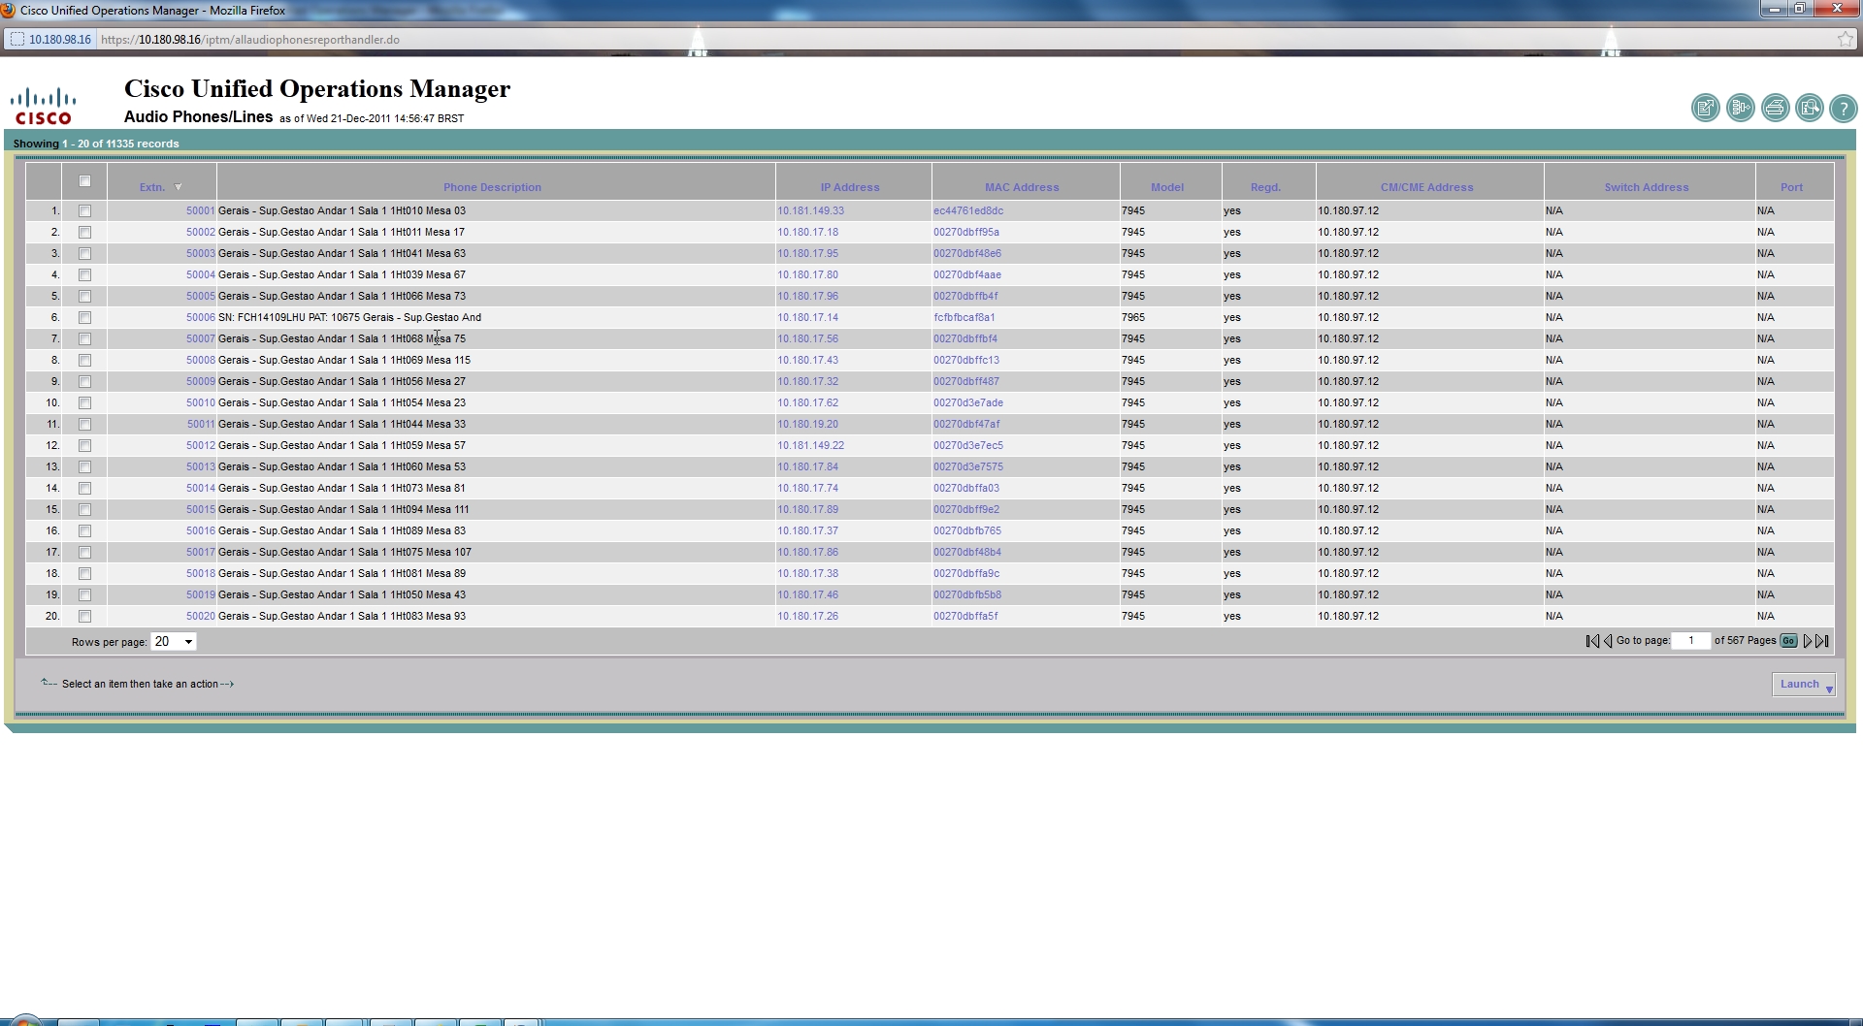Bookmark page with the star icon

click(x=1845, y=39)
